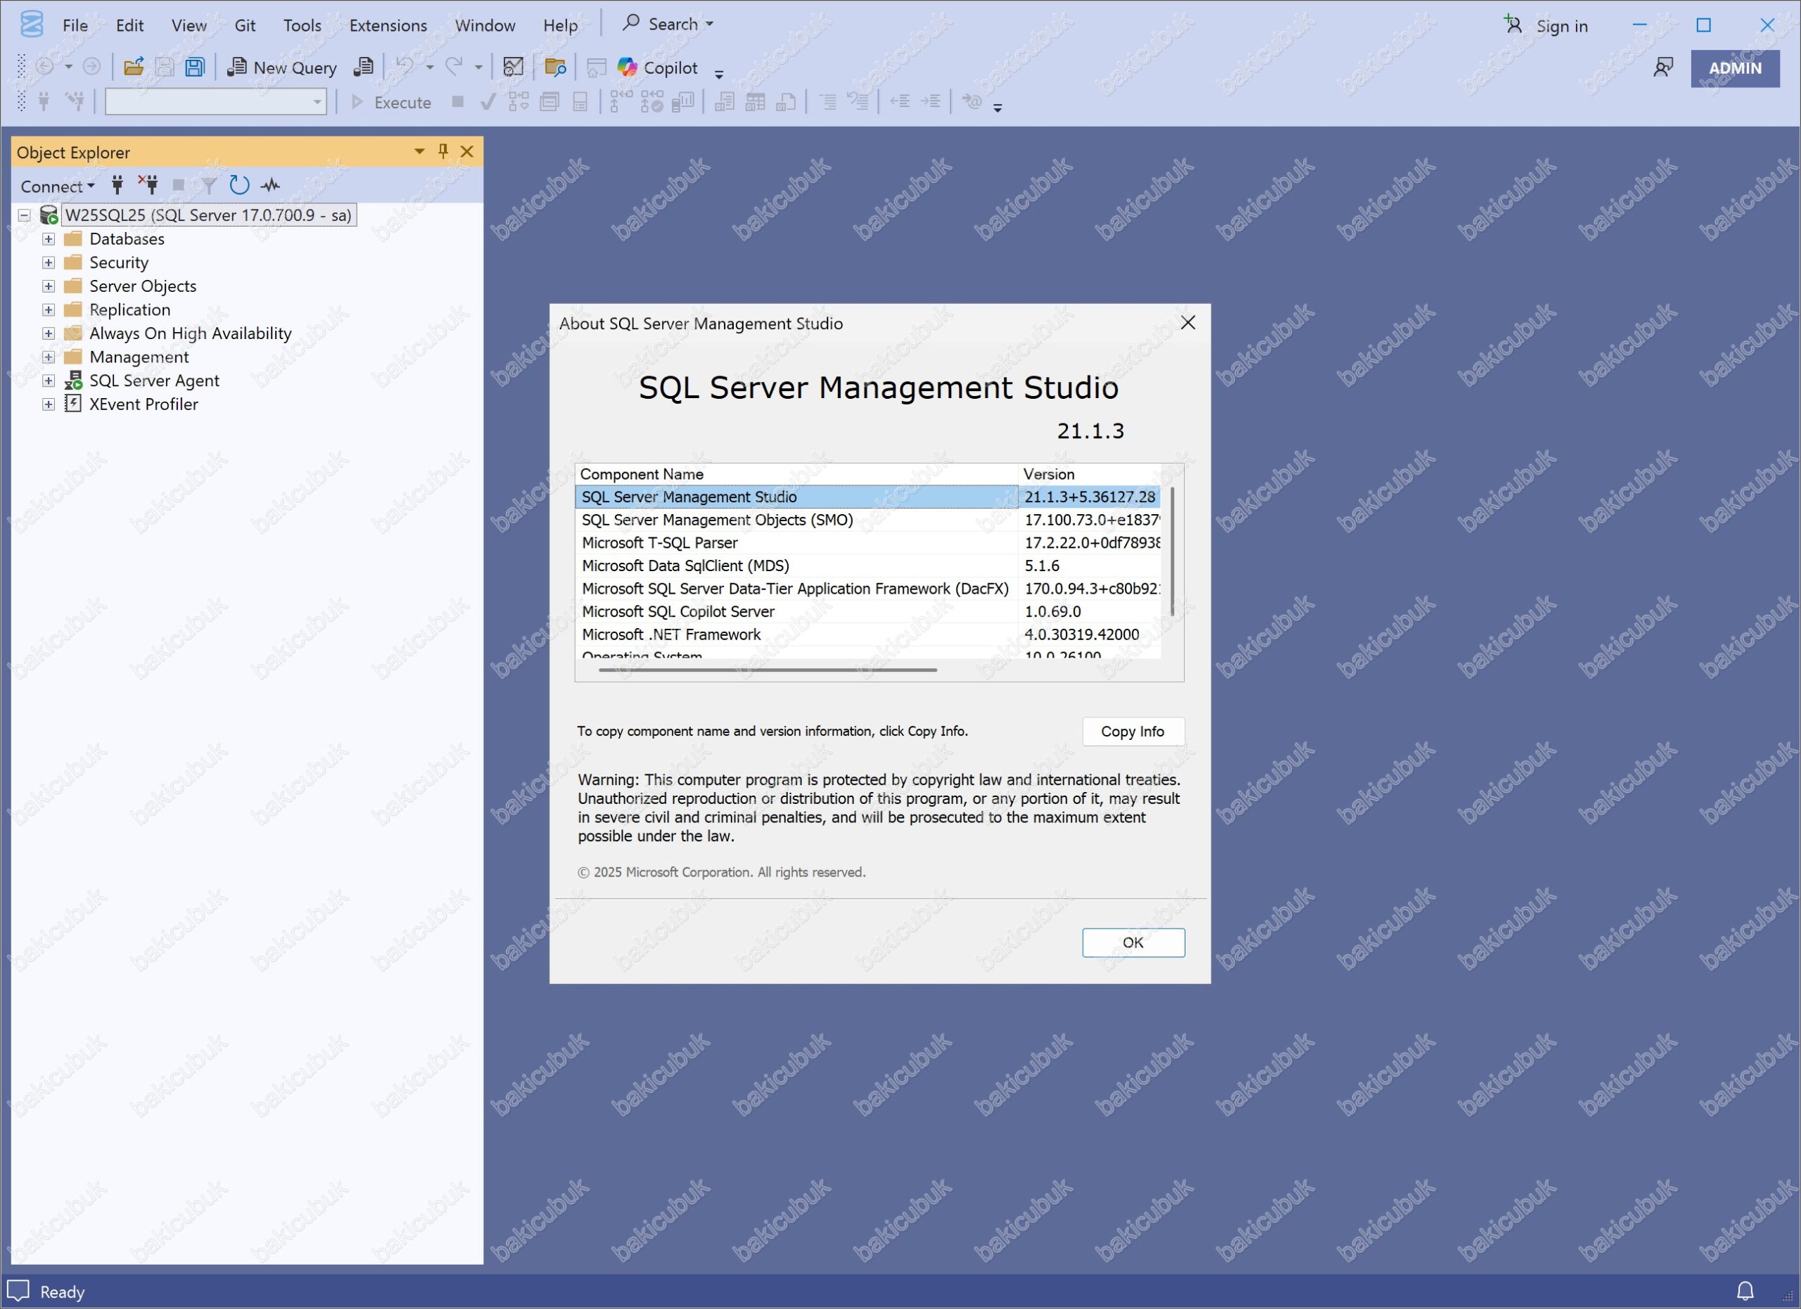
Task: Expand the SQL Server Agent node
Action: [x=49, y=381]
